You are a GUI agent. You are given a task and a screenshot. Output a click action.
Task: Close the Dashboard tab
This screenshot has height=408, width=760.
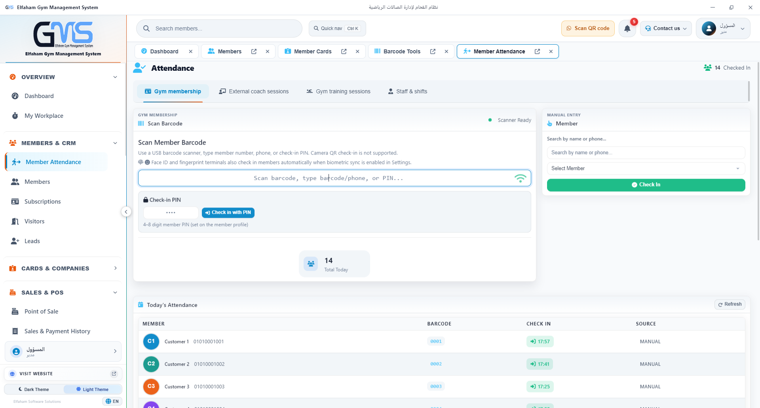click(x=191, y=51)
